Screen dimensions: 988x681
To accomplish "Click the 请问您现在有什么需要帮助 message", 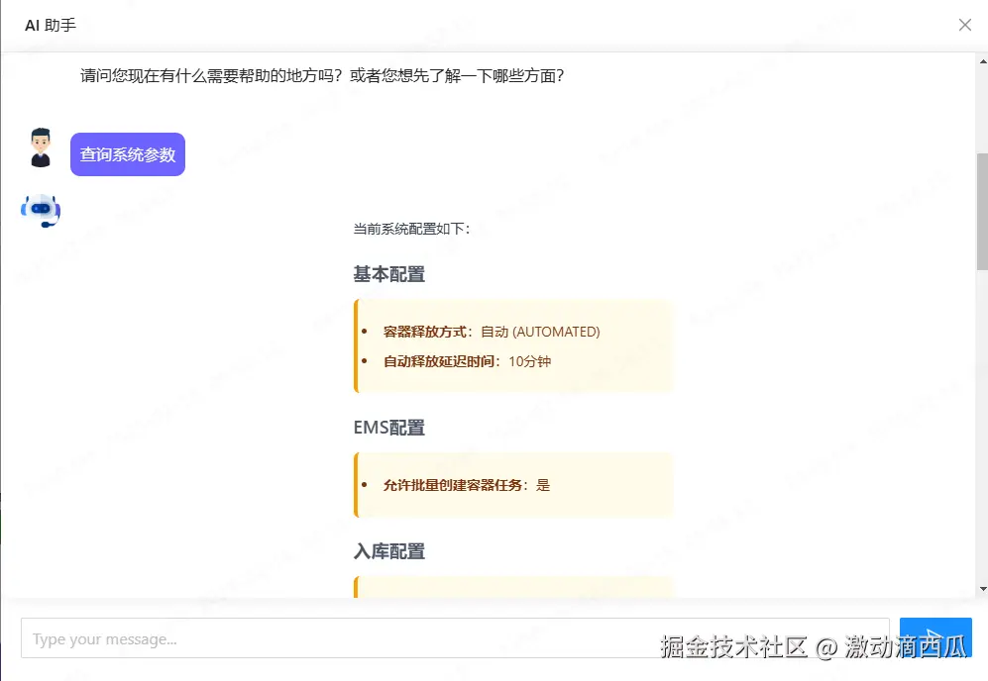I will [322, 76].
